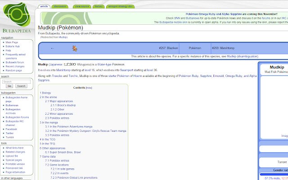Jump to 7.2 Game locations
Viewport: 288px width, 180px height.
[57, 165]
